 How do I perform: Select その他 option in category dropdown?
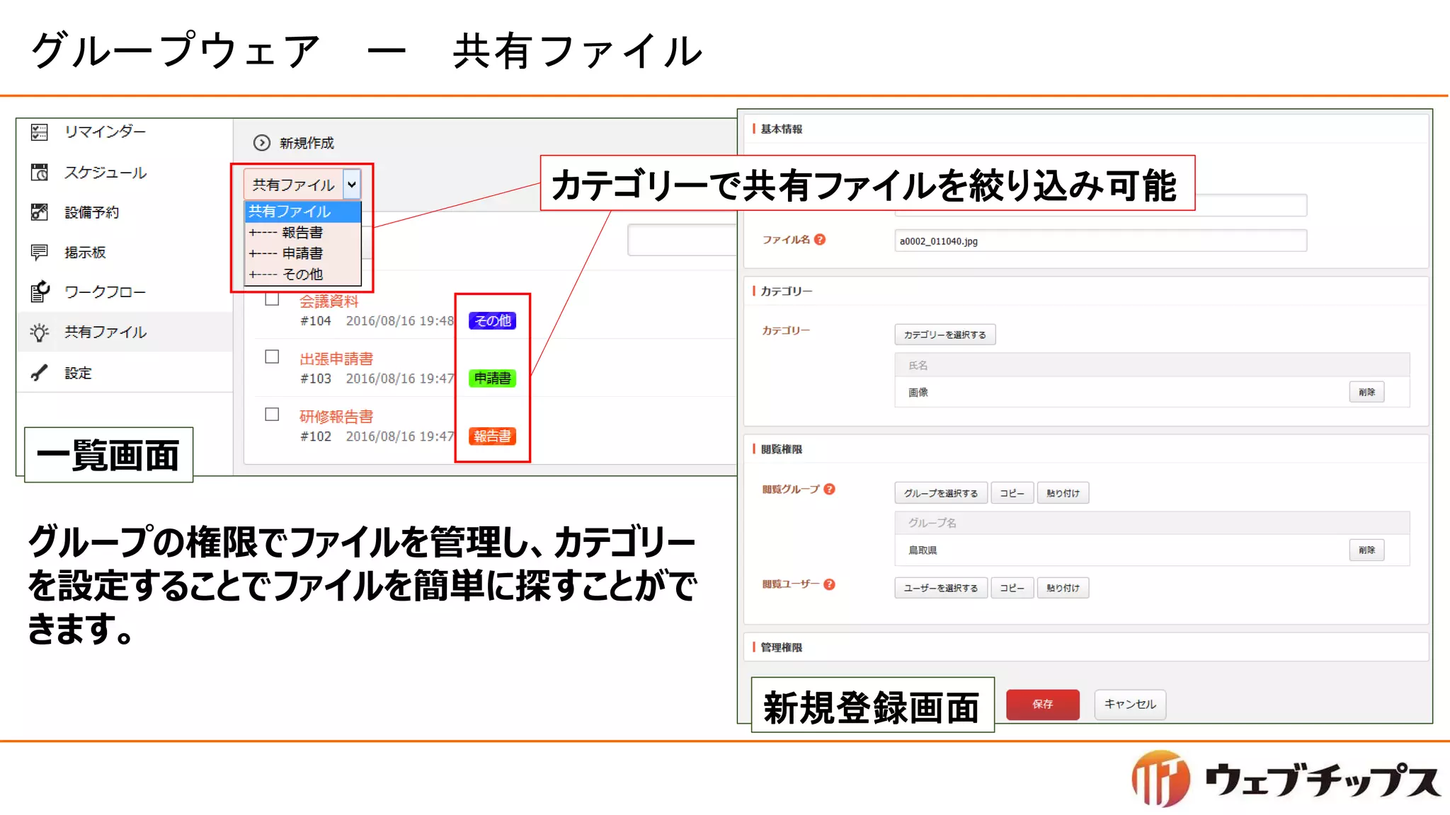pyautogui.click(x=303, y=274)
